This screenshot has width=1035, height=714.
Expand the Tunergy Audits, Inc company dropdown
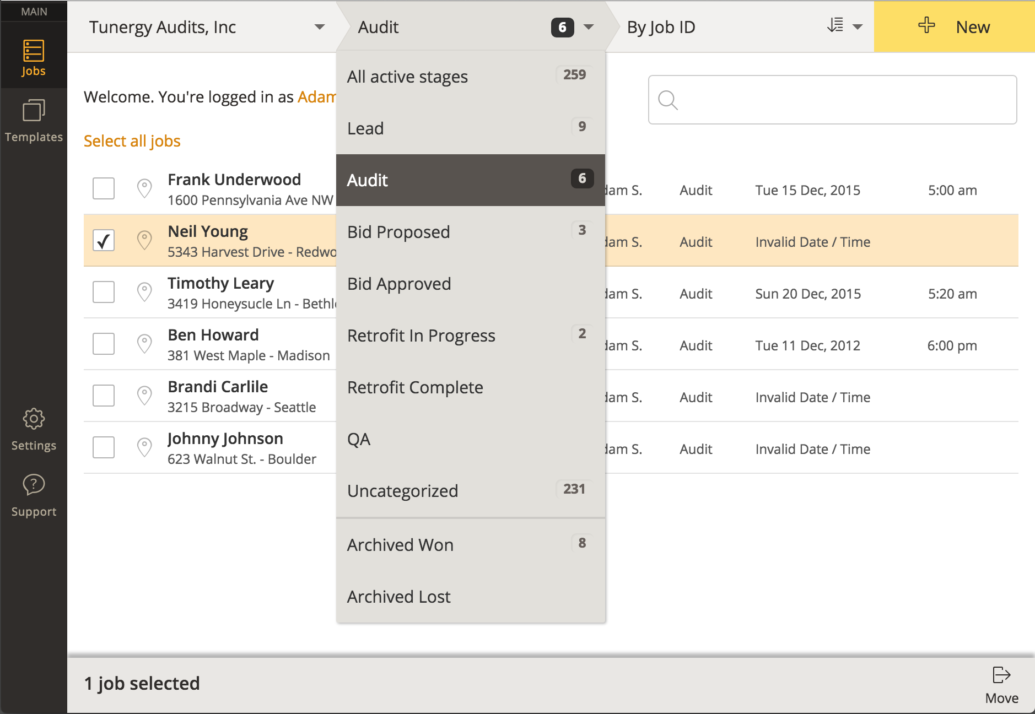click(x=319, y=27)
